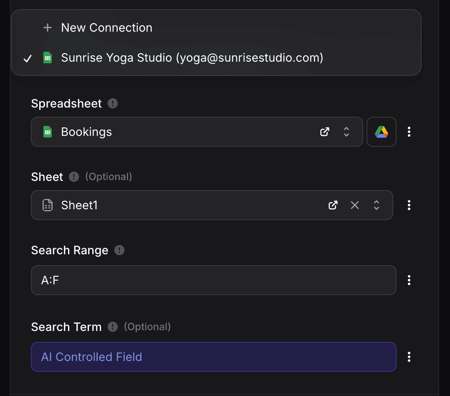
Task: Open Sheet1 in a new tab
Action: 333,205
